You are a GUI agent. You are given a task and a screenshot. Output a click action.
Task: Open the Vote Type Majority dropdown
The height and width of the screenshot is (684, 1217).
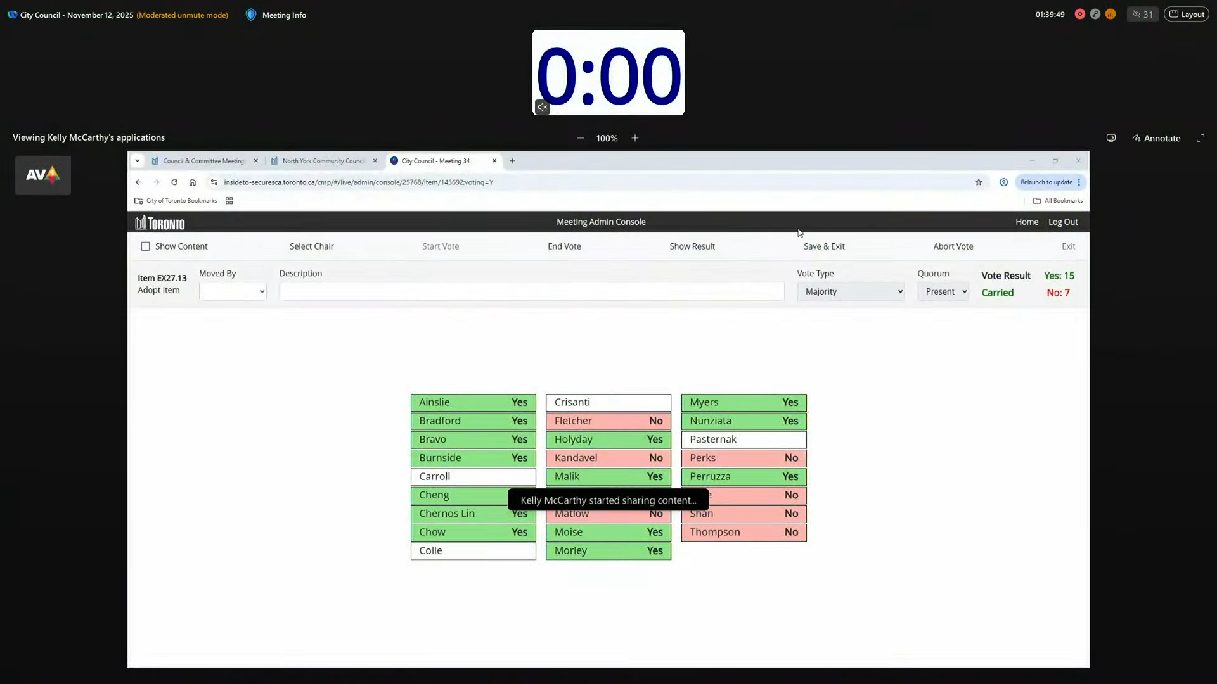tap(851, 291)
